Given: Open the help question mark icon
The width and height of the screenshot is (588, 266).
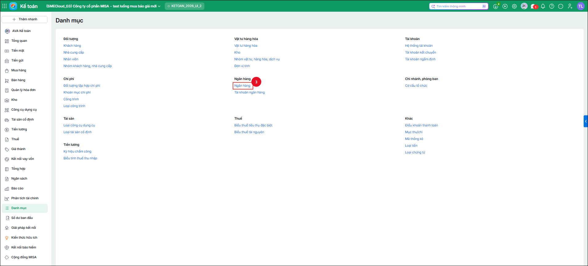Looking at the screenshot, I should [552, 6].
